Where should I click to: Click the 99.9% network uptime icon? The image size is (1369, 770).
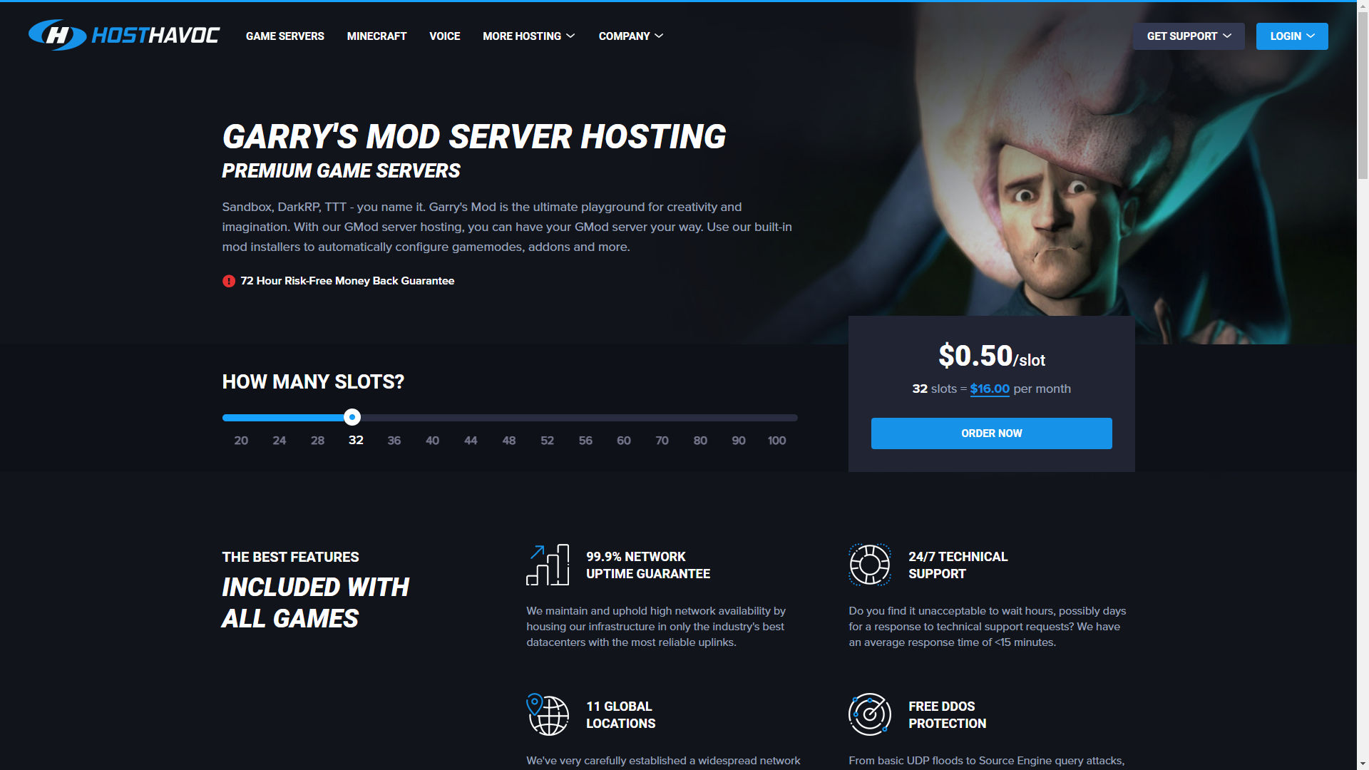[549, 563]
